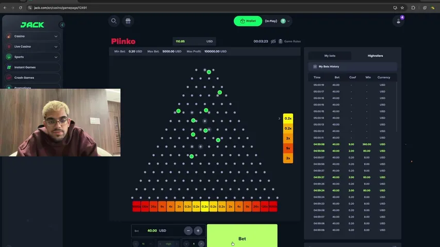The image size is (440, 247).
Task: Click the Crash Games icon
Action: pyautogui.click(x=9, y=78)
